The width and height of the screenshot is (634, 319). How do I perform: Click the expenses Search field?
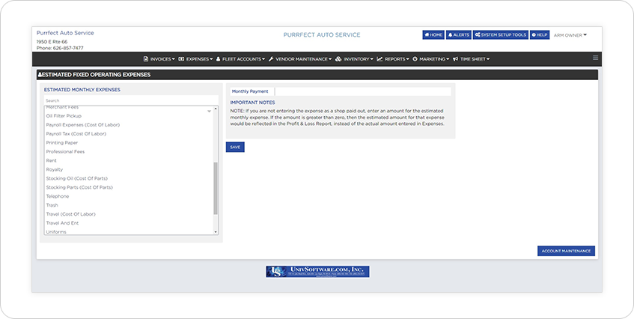[x=131, y=100]
